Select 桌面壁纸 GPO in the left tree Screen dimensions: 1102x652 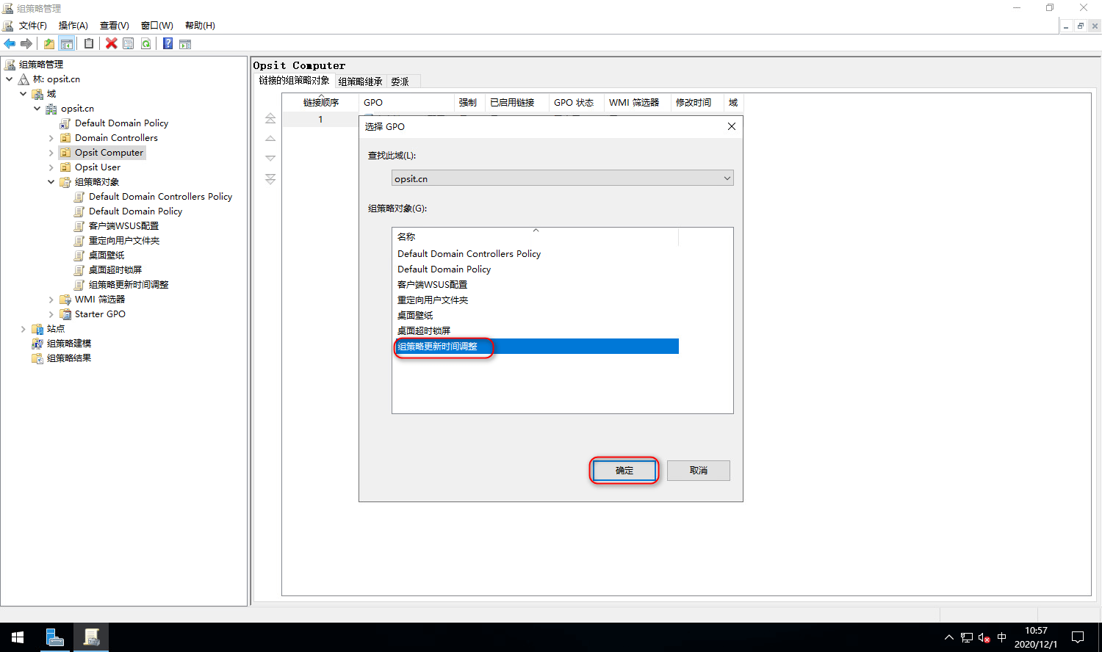click(x=107, y=256)
